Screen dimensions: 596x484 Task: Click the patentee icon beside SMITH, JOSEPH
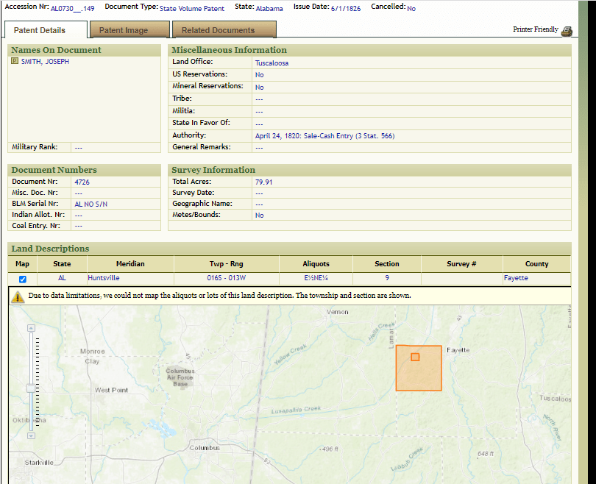pyautogui.click(x=15, y=62)
